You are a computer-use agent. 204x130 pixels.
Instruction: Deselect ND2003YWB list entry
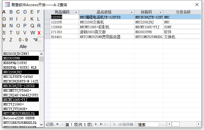(21, 58)
